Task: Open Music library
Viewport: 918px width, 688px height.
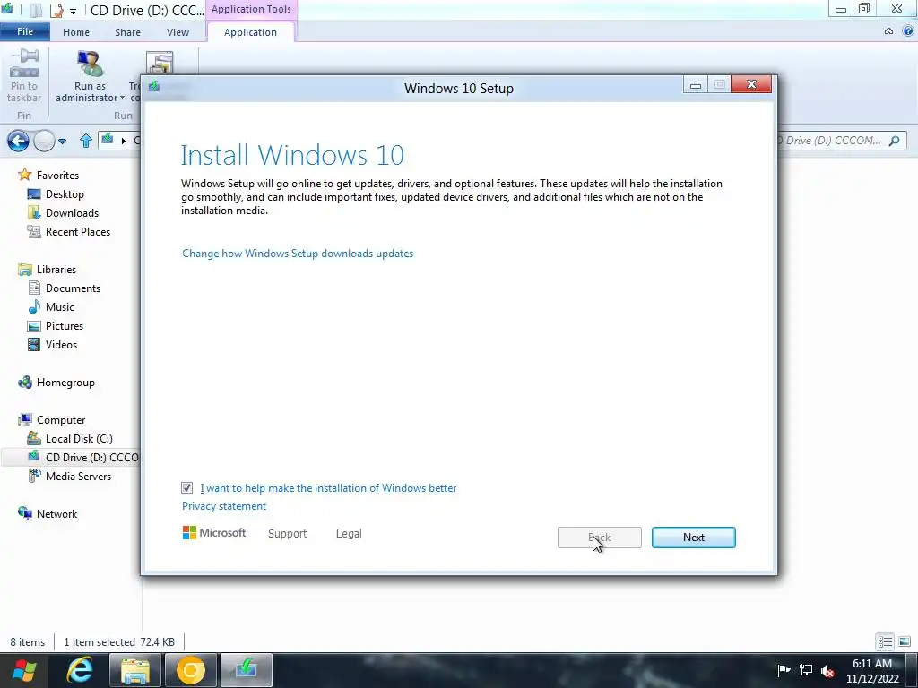Action: [60, 306]
